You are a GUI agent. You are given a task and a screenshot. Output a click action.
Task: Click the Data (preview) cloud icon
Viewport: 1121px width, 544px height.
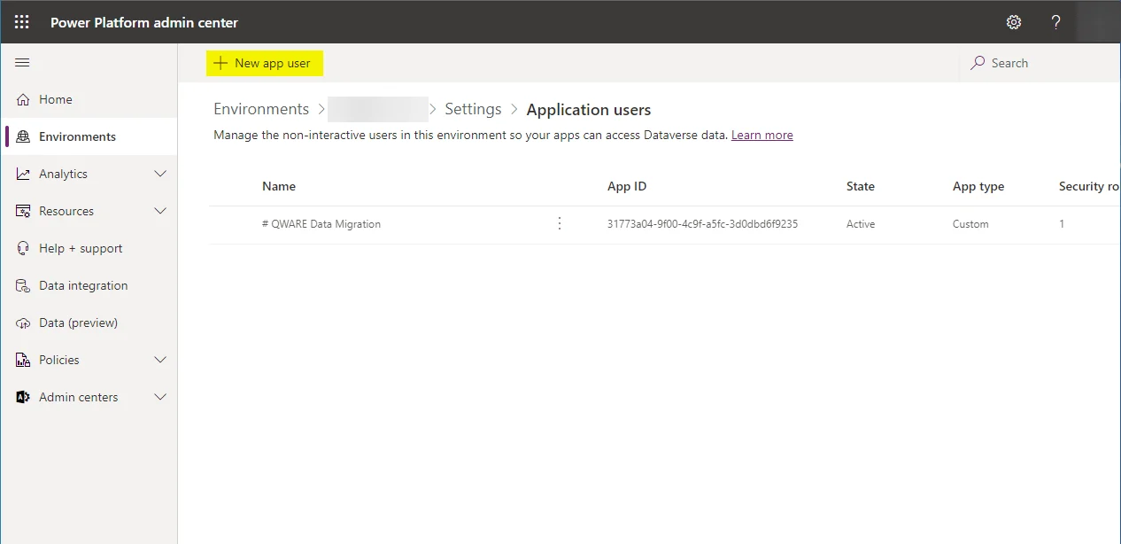coord(24,323)
